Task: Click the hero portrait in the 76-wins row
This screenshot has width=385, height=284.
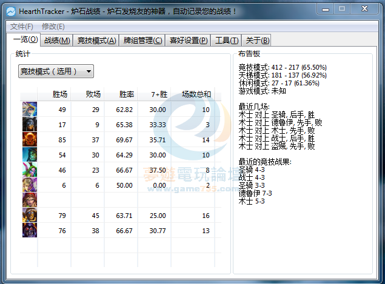Action: coord(29,230)
